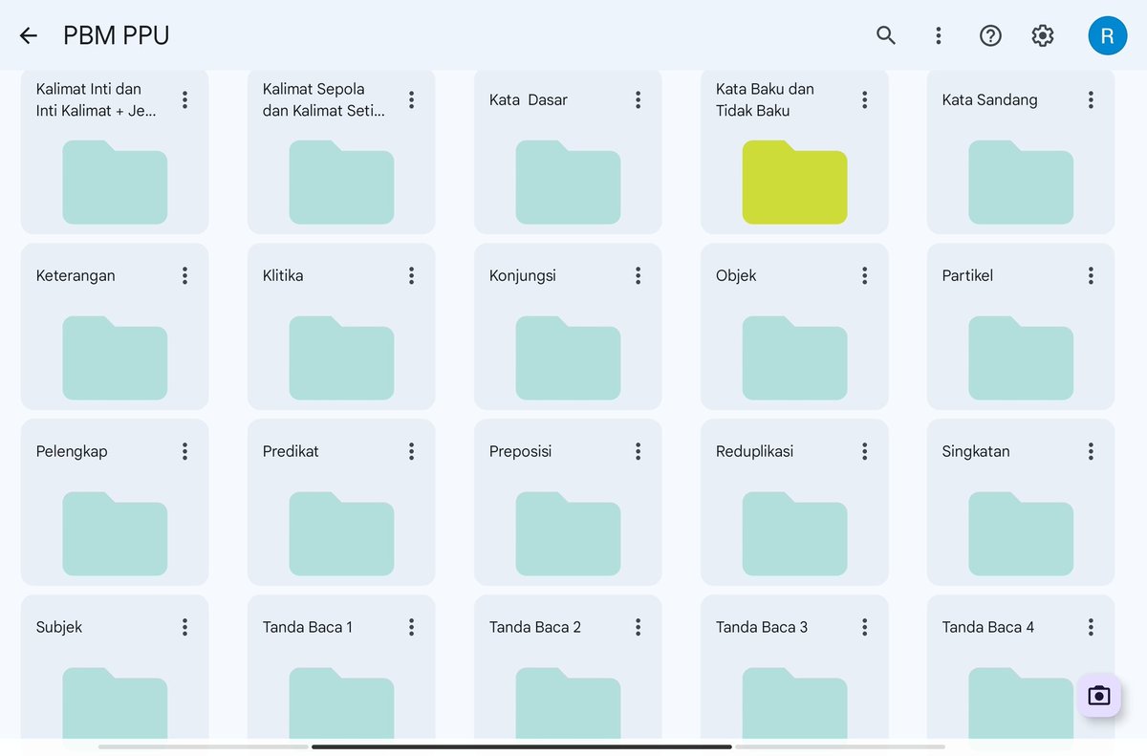Open the Konjungsi folder icon

tap(568, 357)
